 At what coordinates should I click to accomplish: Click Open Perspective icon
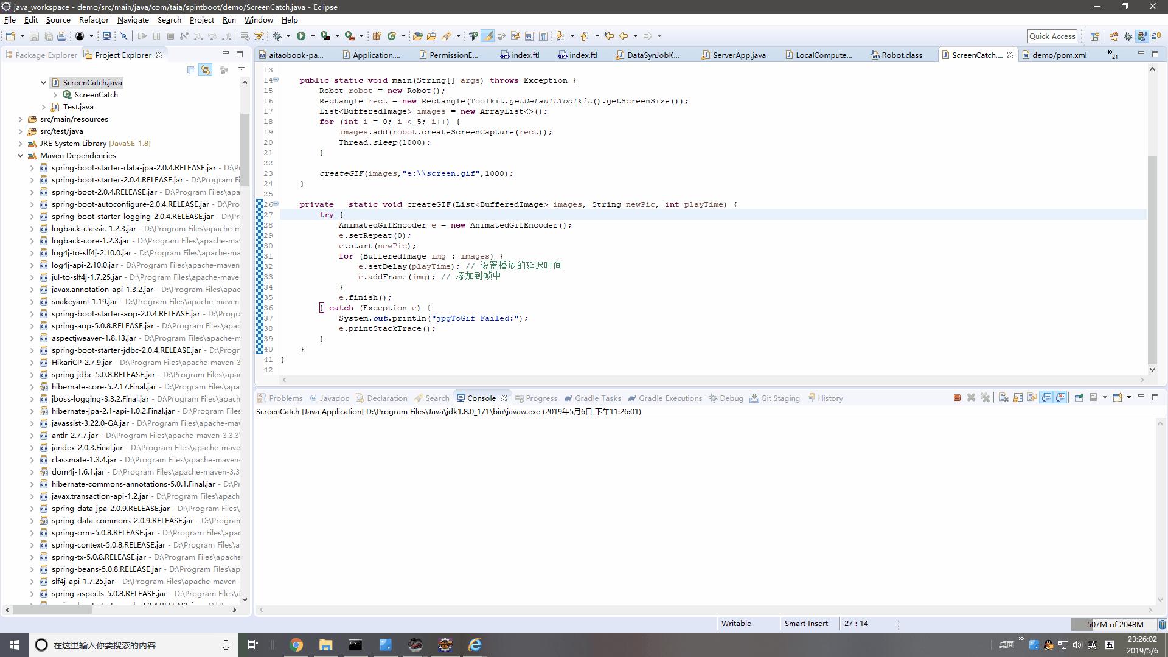click(1094, 36)
